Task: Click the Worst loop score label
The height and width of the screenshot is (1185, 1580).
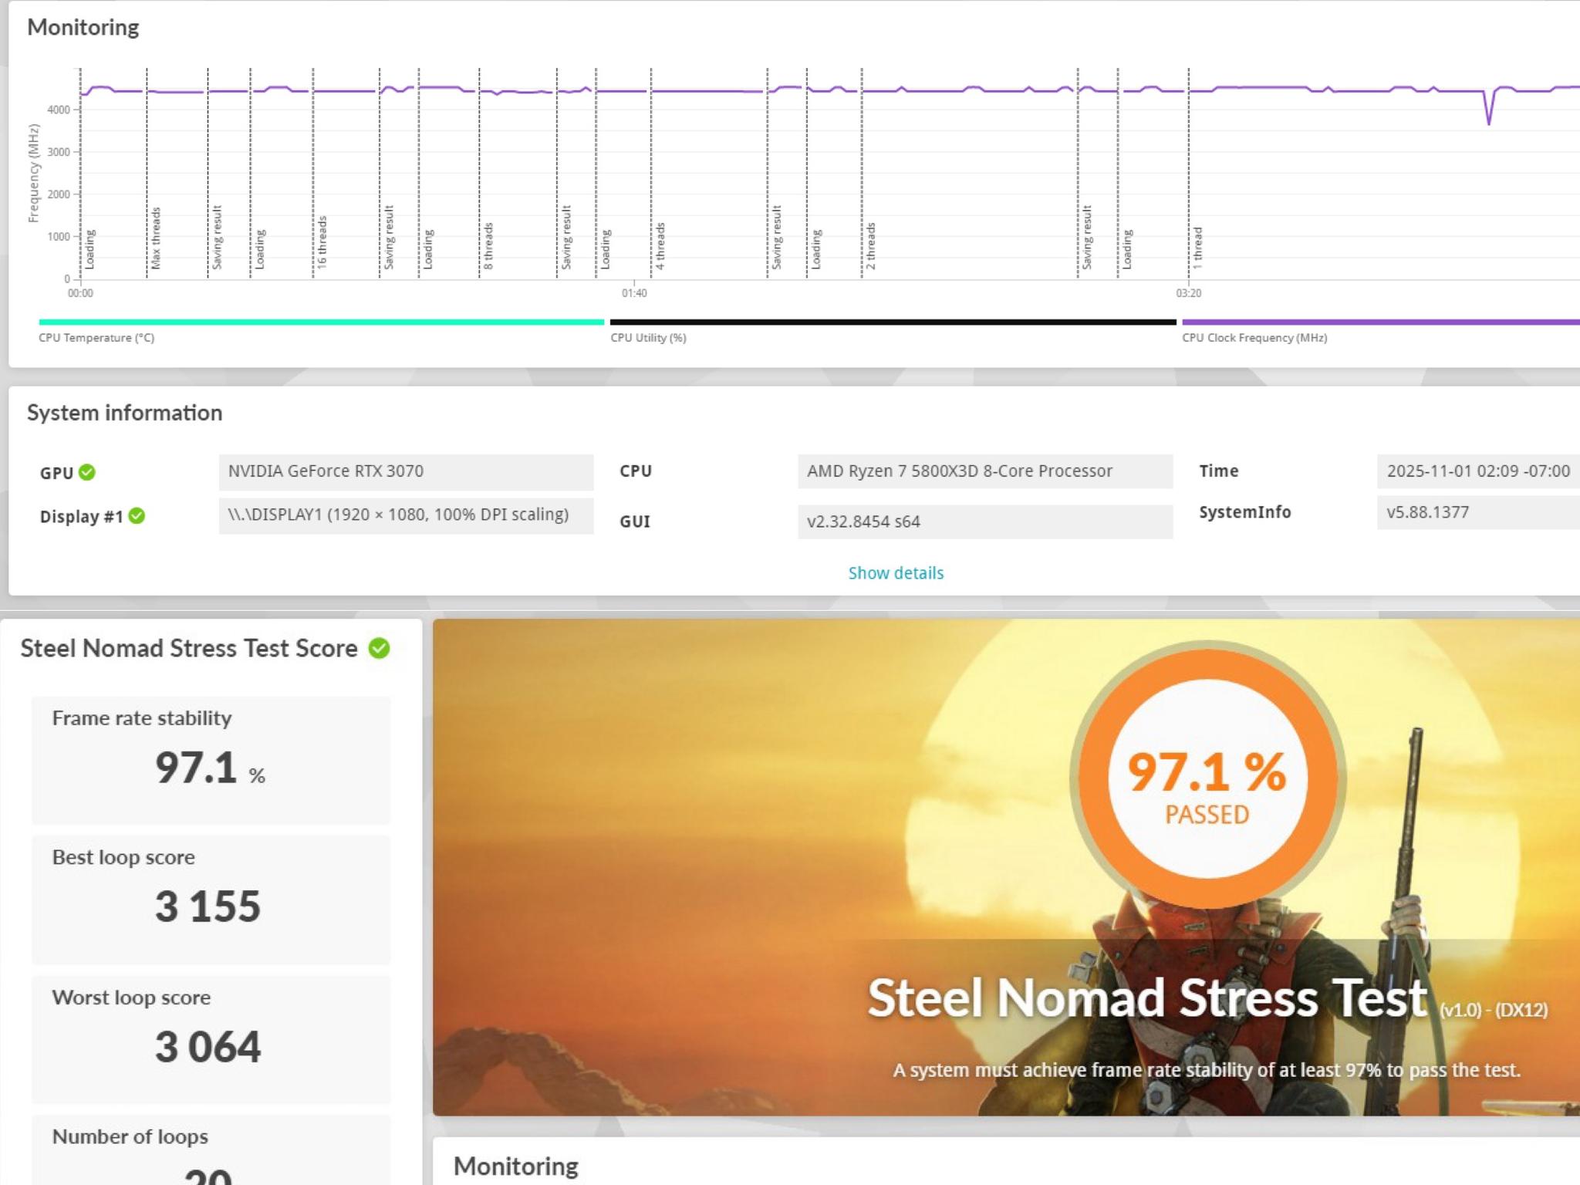Action: (131, 998)
